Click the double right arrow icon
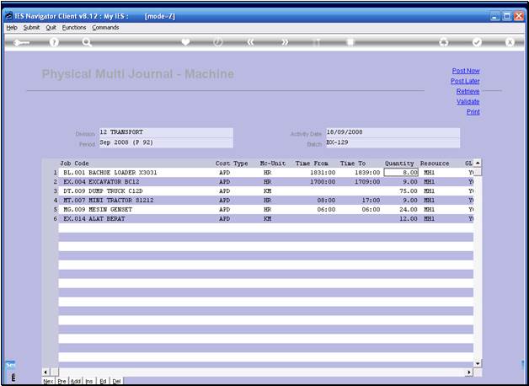Image resolution: width=529 pixels, height=386 pixels. (x=285, y=42)
